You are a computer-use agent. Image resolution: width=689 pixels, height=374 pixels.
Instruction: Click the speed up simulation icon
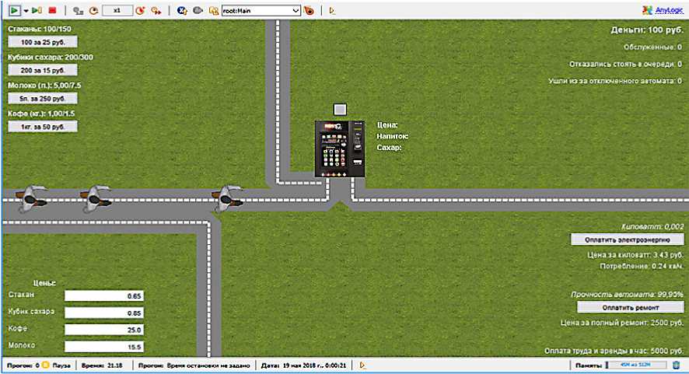140,11
